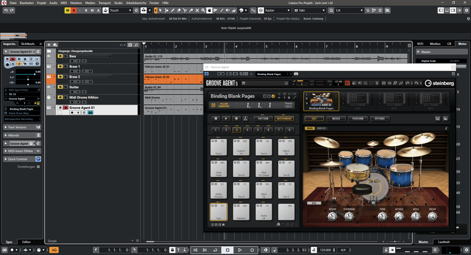Toggle global Solo S in toolbar
The width and height of the screenshot is (471, 255).
point(74,10)
